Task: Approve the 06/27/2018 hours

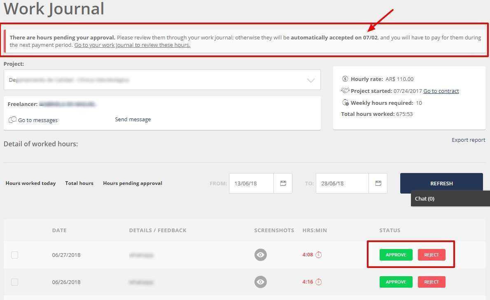Action: 396,255
